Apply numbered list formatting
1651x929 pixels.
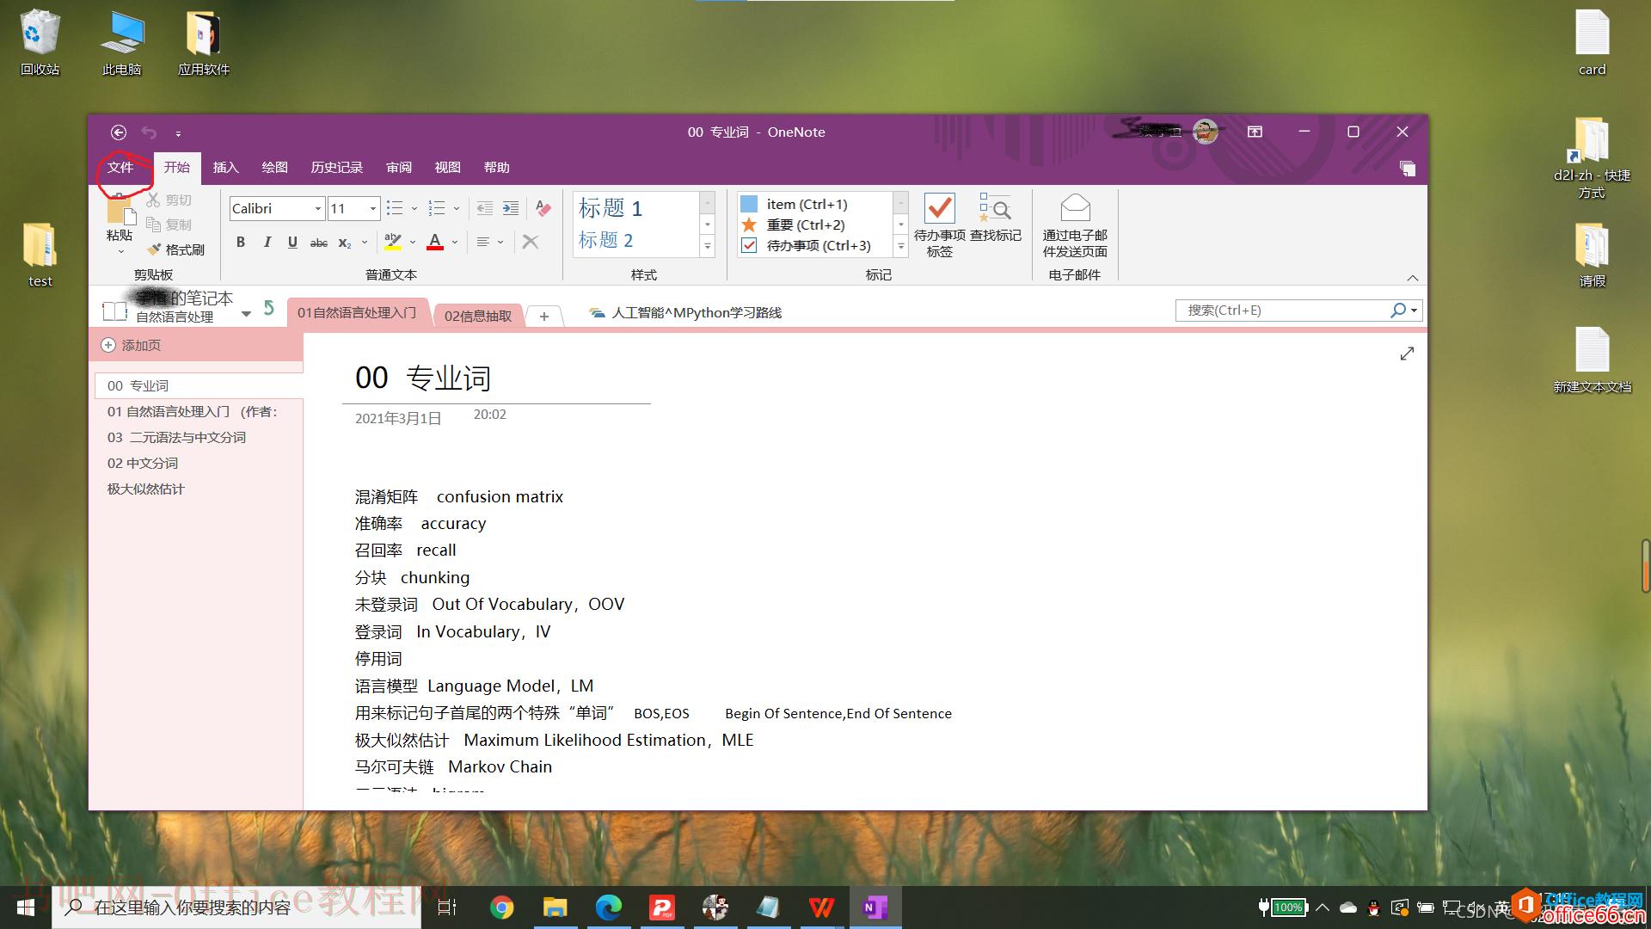[x=437, y=208]
